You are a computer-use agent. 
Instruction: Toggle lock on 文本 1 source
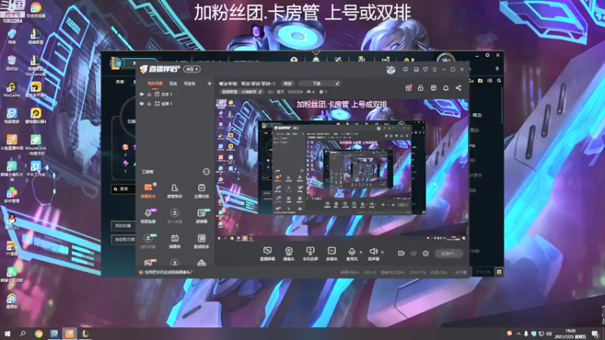click(x=149, y=94)
